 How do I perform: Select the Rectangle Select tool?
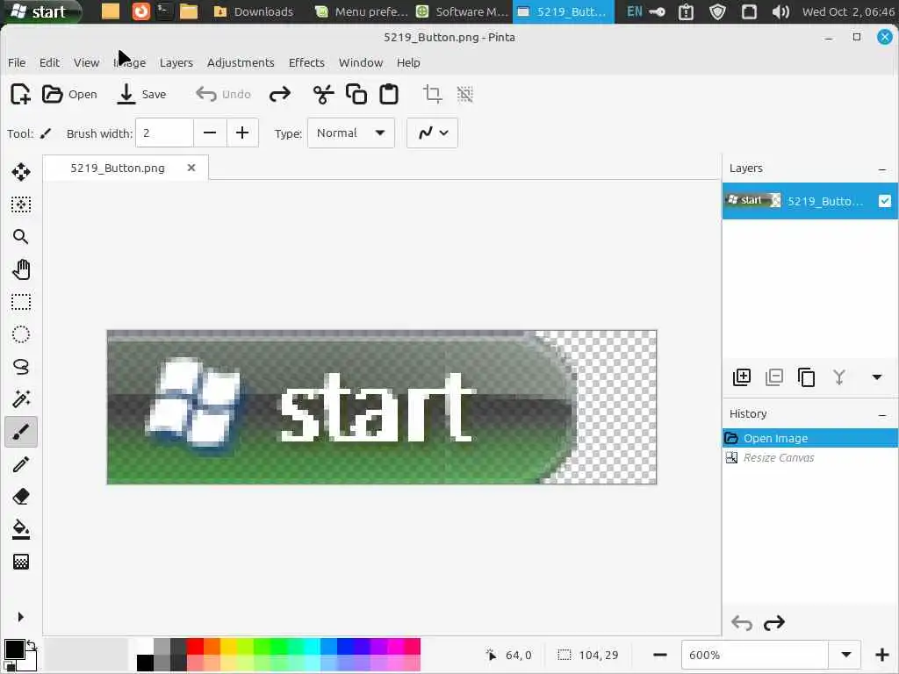tap(21, 302)
